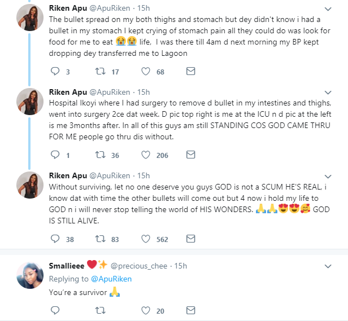
Task: Like the tweet with 68 likes
Action: click(145, 72)
